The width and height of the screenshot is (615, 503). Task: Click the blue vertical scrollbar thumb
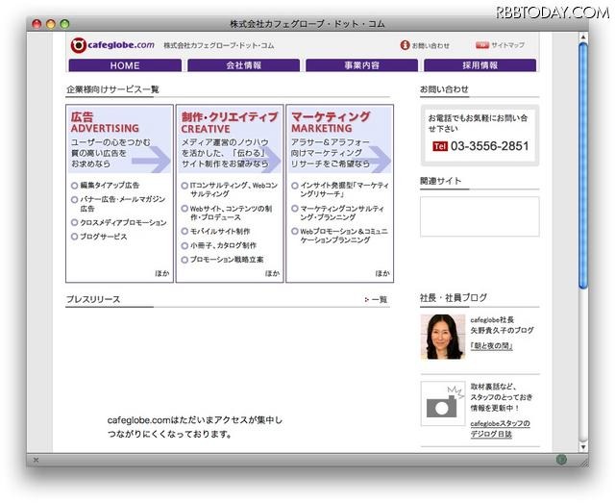[583, 165]
